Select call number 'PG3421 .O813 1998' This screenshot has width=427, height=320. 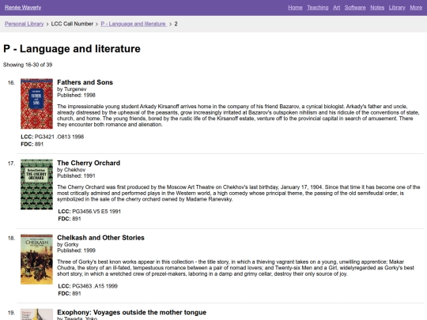click(59, 137)
